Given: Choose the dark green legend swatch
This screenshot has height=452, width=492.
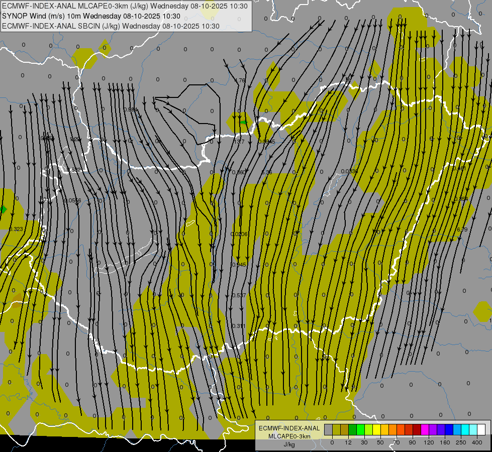Looking at the screenshot, I should [353, 430].
